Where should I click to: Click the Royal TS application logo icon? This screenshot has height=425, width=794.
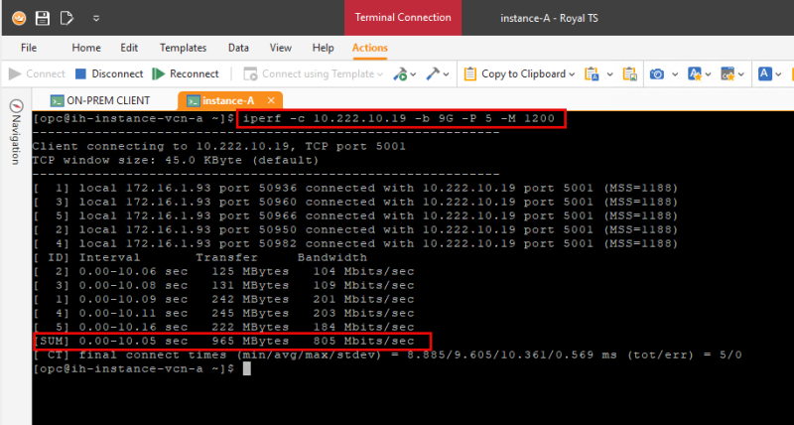[x=17, y=18]
